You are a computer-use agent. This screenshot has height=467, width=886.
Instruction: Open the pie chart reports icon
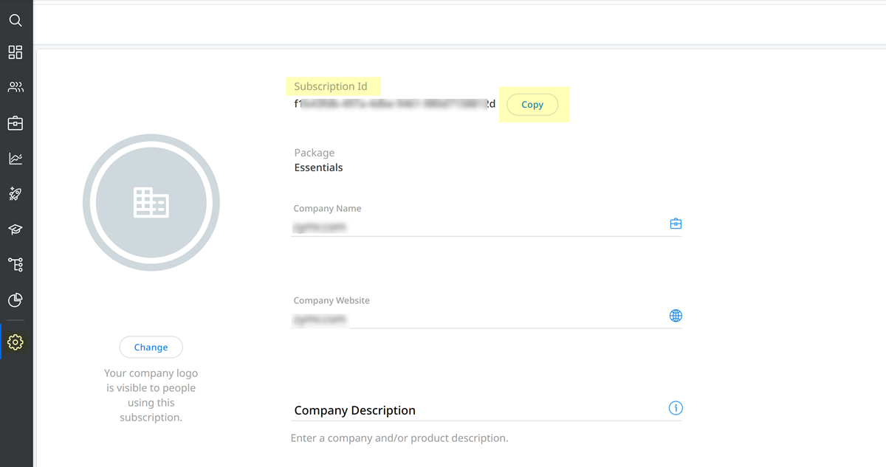[x=16, y=300]
